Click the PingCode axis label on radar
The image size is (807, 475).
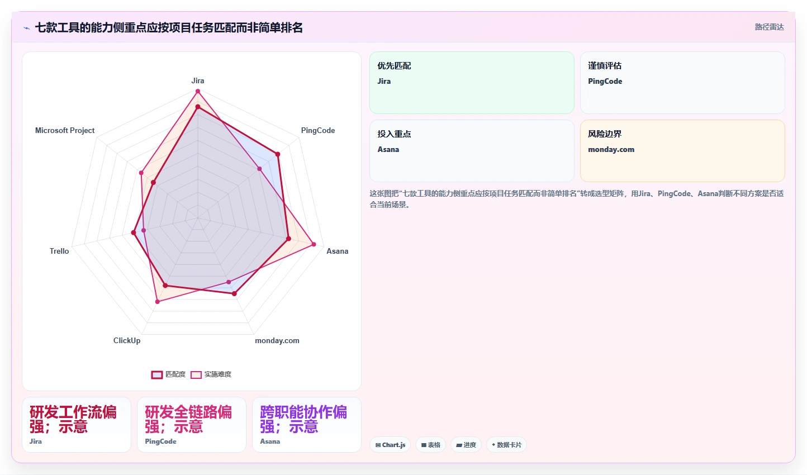(x=318, y=130)
